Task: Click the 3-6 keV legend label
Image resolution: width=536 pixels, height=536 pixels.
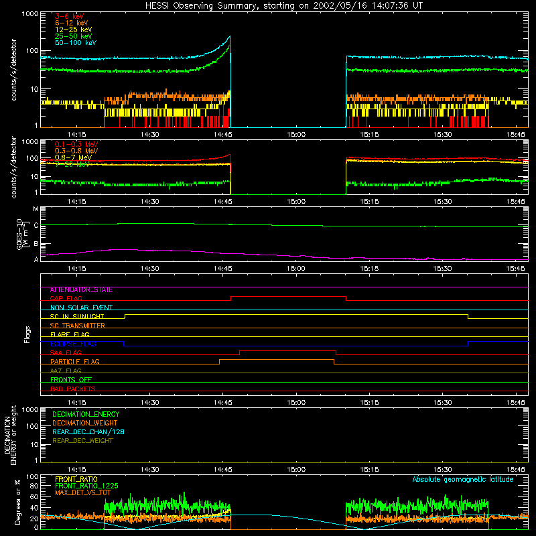Action: click(70, 16)
